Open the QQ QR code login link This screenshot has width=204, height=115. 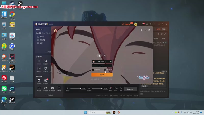(108, 79)
